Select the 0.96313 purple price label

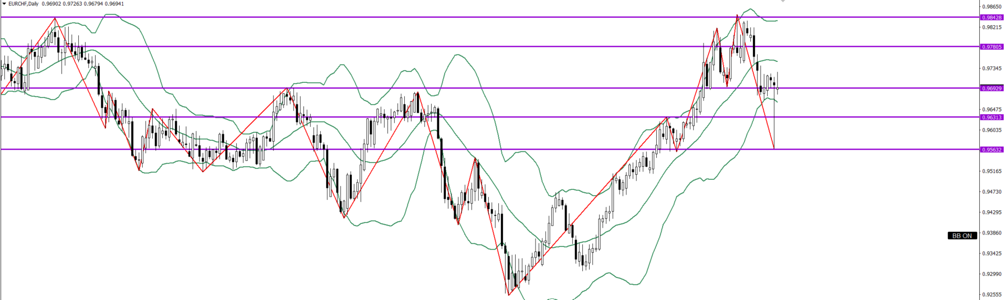tap(992, 117)
